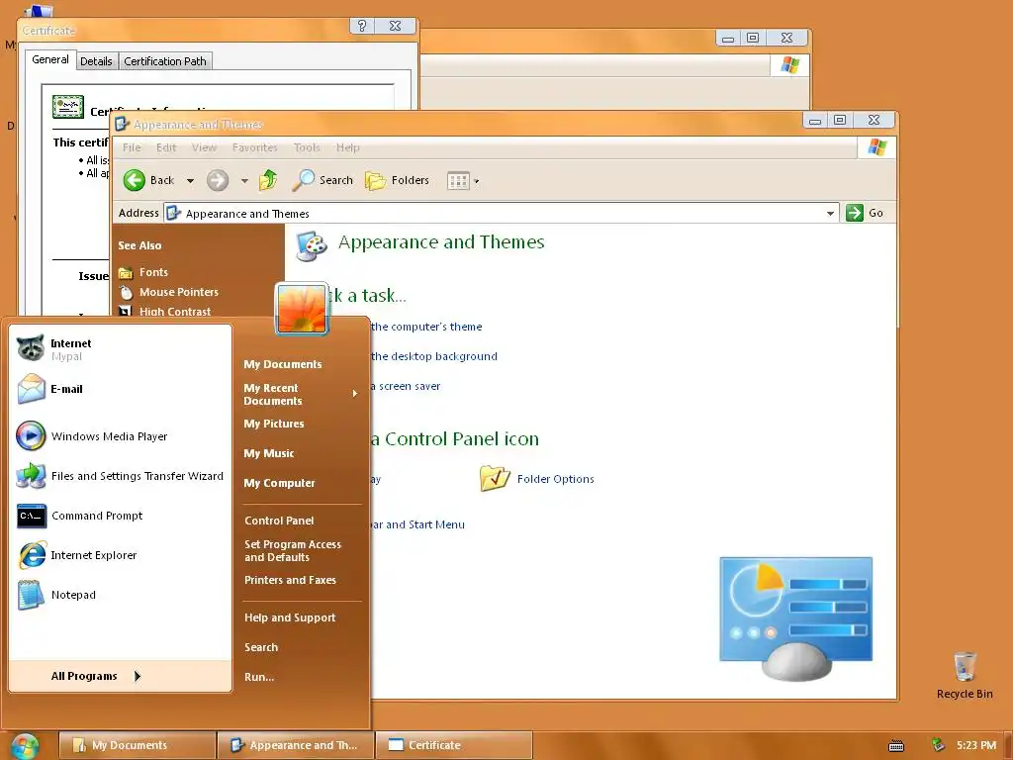Open the View menu
This screenshot has height=760, width=1013.
(x=204, y=147)
